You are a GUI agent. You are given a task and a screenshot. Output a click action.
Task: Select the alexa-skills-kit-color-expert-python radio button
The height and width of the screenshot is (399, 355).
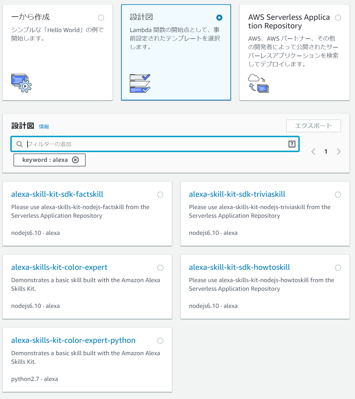[x=160, y=341]
